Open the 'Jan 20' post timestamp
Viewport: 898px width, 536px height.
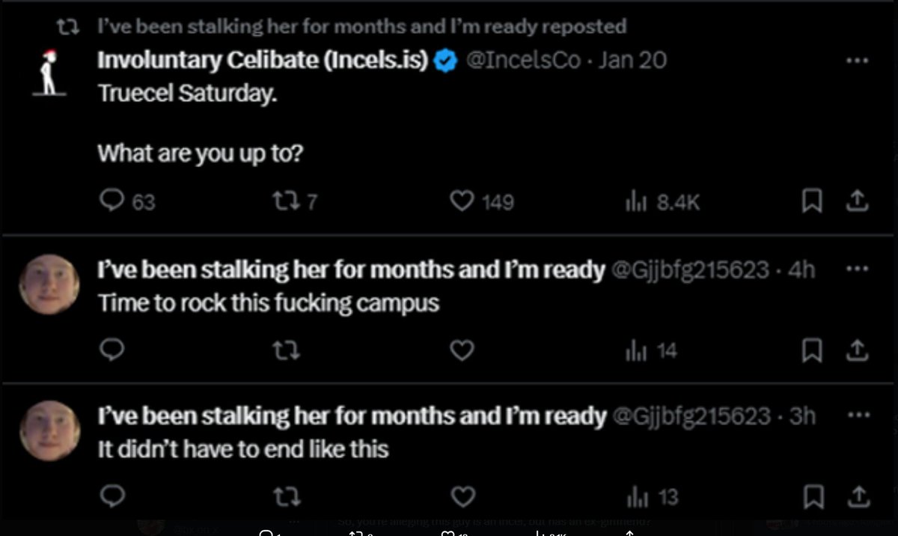(632, 61)
